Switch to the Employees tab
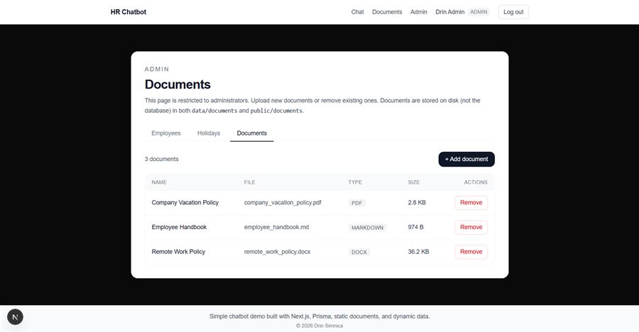The image size is (639, 332). tap(166, 133)
